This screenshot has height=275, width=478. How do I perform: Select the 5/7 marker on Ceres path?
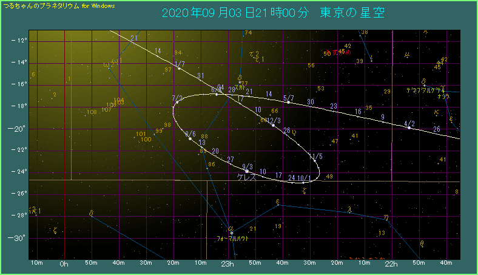(288, 102)
